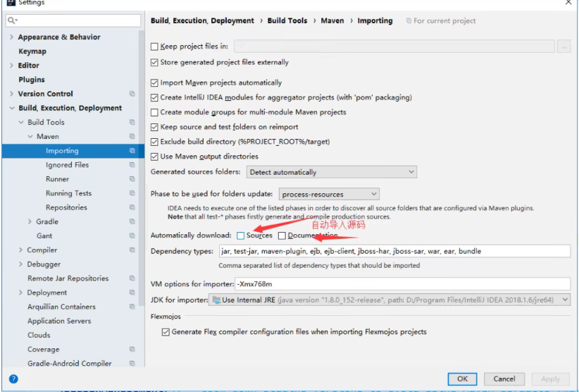Click the VM options for importer field
579x392 pixels.
(x=402, y=284)
